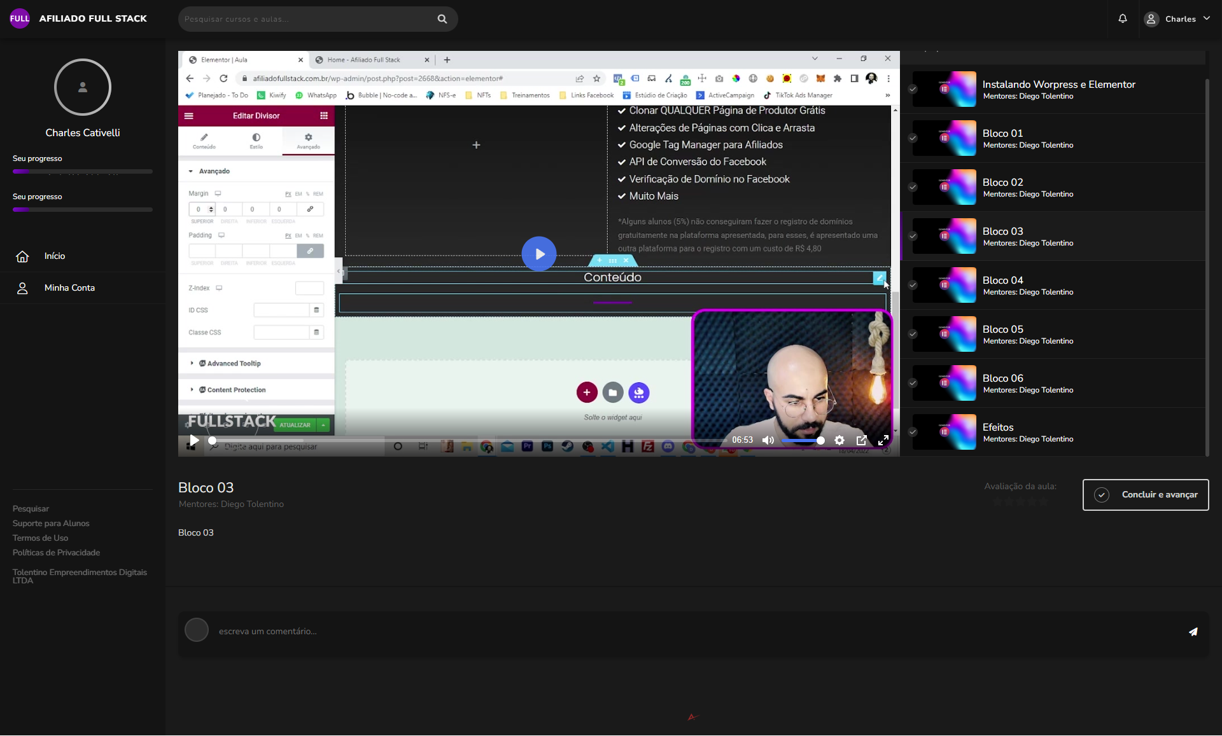Click the Início home icon

[22, 256]
